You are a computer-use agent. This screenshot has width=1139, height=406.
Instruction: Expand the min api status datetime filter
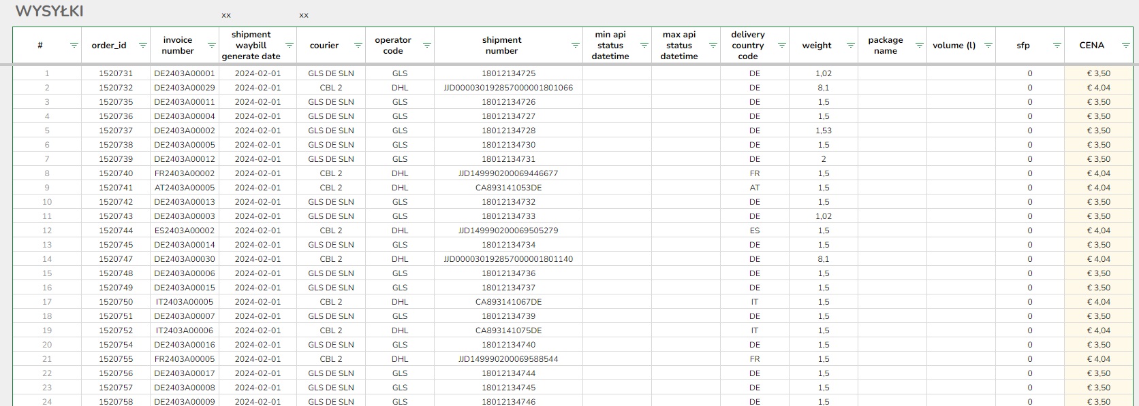pos(644,46)
